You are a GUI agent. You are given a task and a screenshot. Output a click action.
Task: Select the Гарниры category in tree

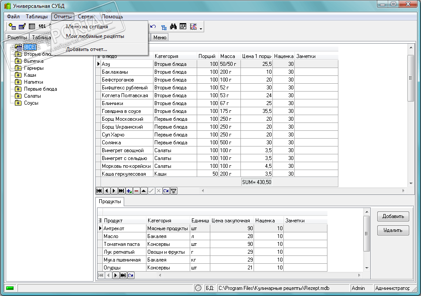click(x=34, y=68)
